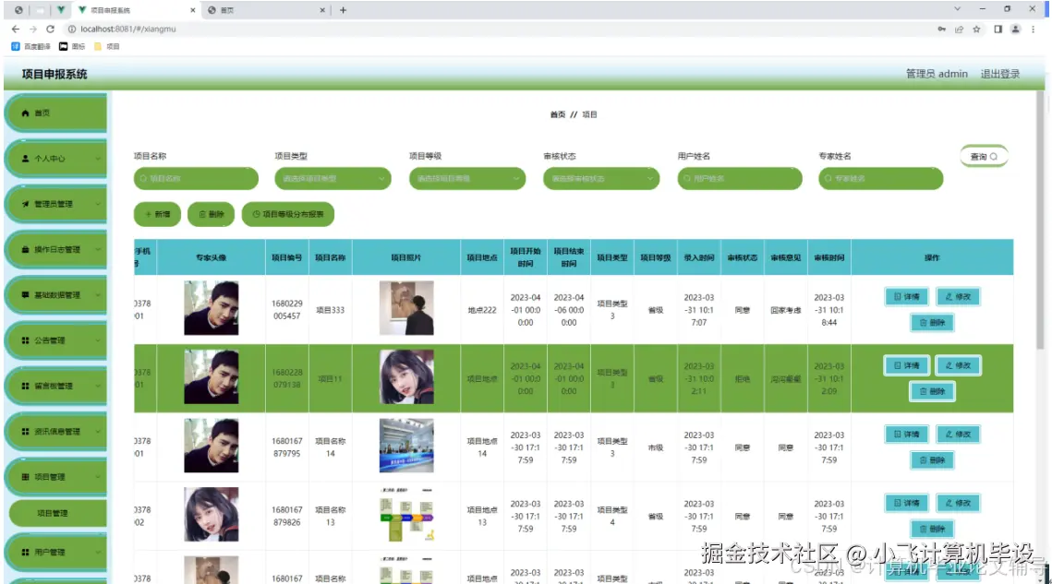Click the 项目名称 search input field
Image resolution: width=1052 pixels, height=584 pixels.
pyautogui.click(x=197, y=178)
